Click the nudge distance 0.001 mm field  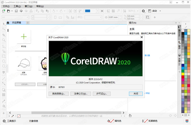113,17
